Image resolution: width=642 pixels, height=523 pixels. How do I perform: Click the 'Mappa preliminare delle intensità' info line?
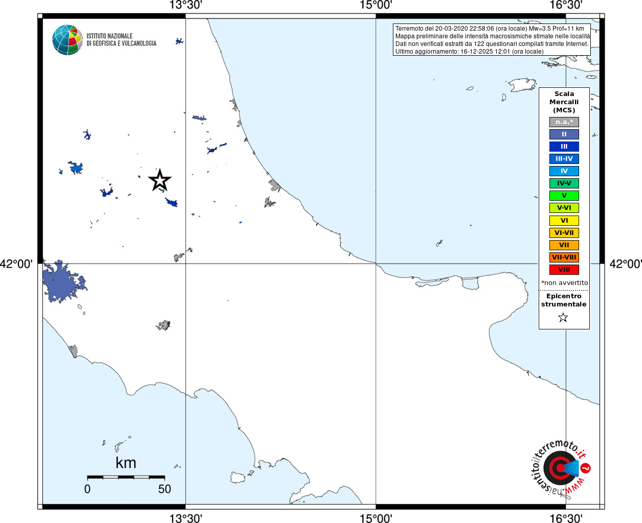tap(493, 36)
